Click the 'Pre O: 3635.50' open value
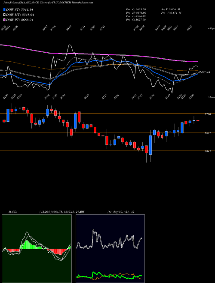 tap(136, 9)
